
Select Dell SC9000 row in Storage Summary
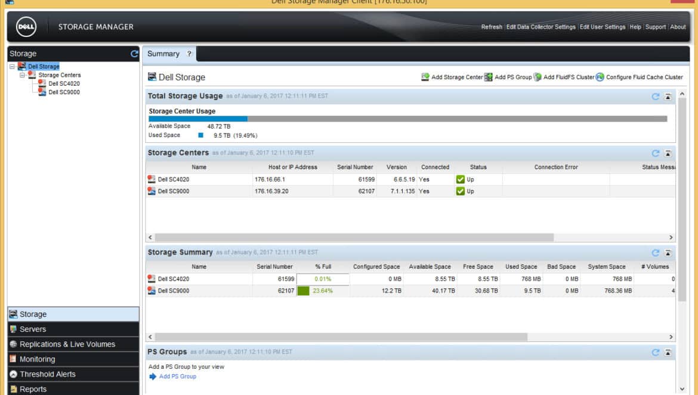tap(410, 291)
